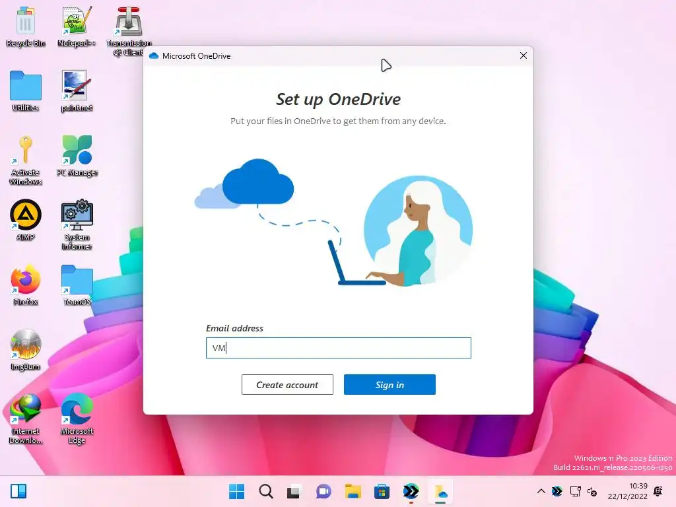Open Task View on the taskbar

(x=294, y=491)
